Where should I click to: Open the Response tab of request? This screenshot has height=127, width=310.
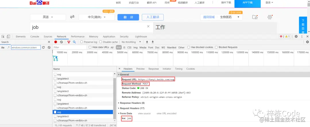coord(154,69)
